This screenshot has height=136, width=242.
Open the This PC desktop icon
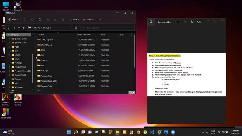pyautogui.click(x=6, y=6)
